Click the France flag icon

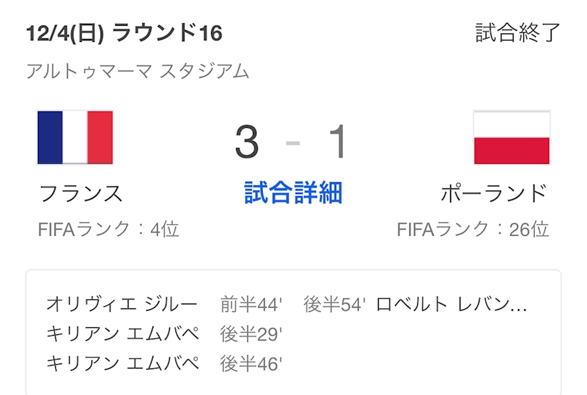(75, 137)
